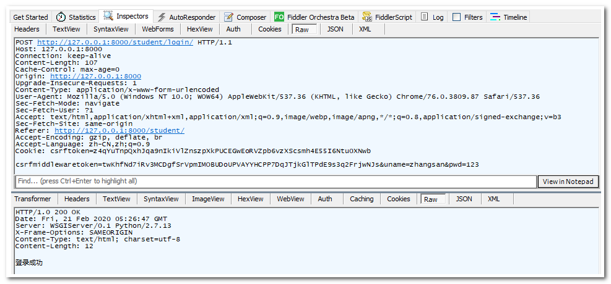
Task: Select response JSON inspector tab
Action: (x=464, y=199)
